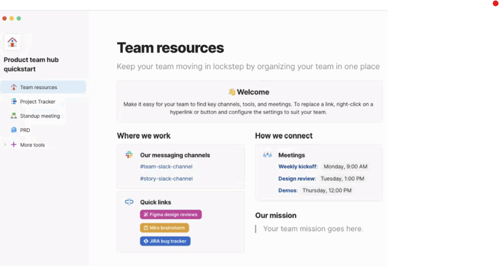Click the team mission placeholder text
The height and width of the screenshot is (266, 499).
coord(313,229)
